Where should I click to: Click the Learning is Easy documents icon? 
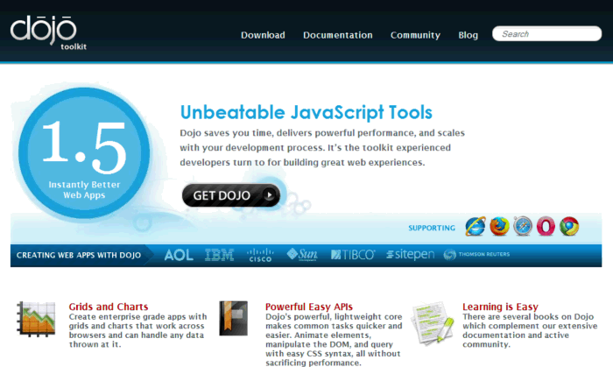433,322
